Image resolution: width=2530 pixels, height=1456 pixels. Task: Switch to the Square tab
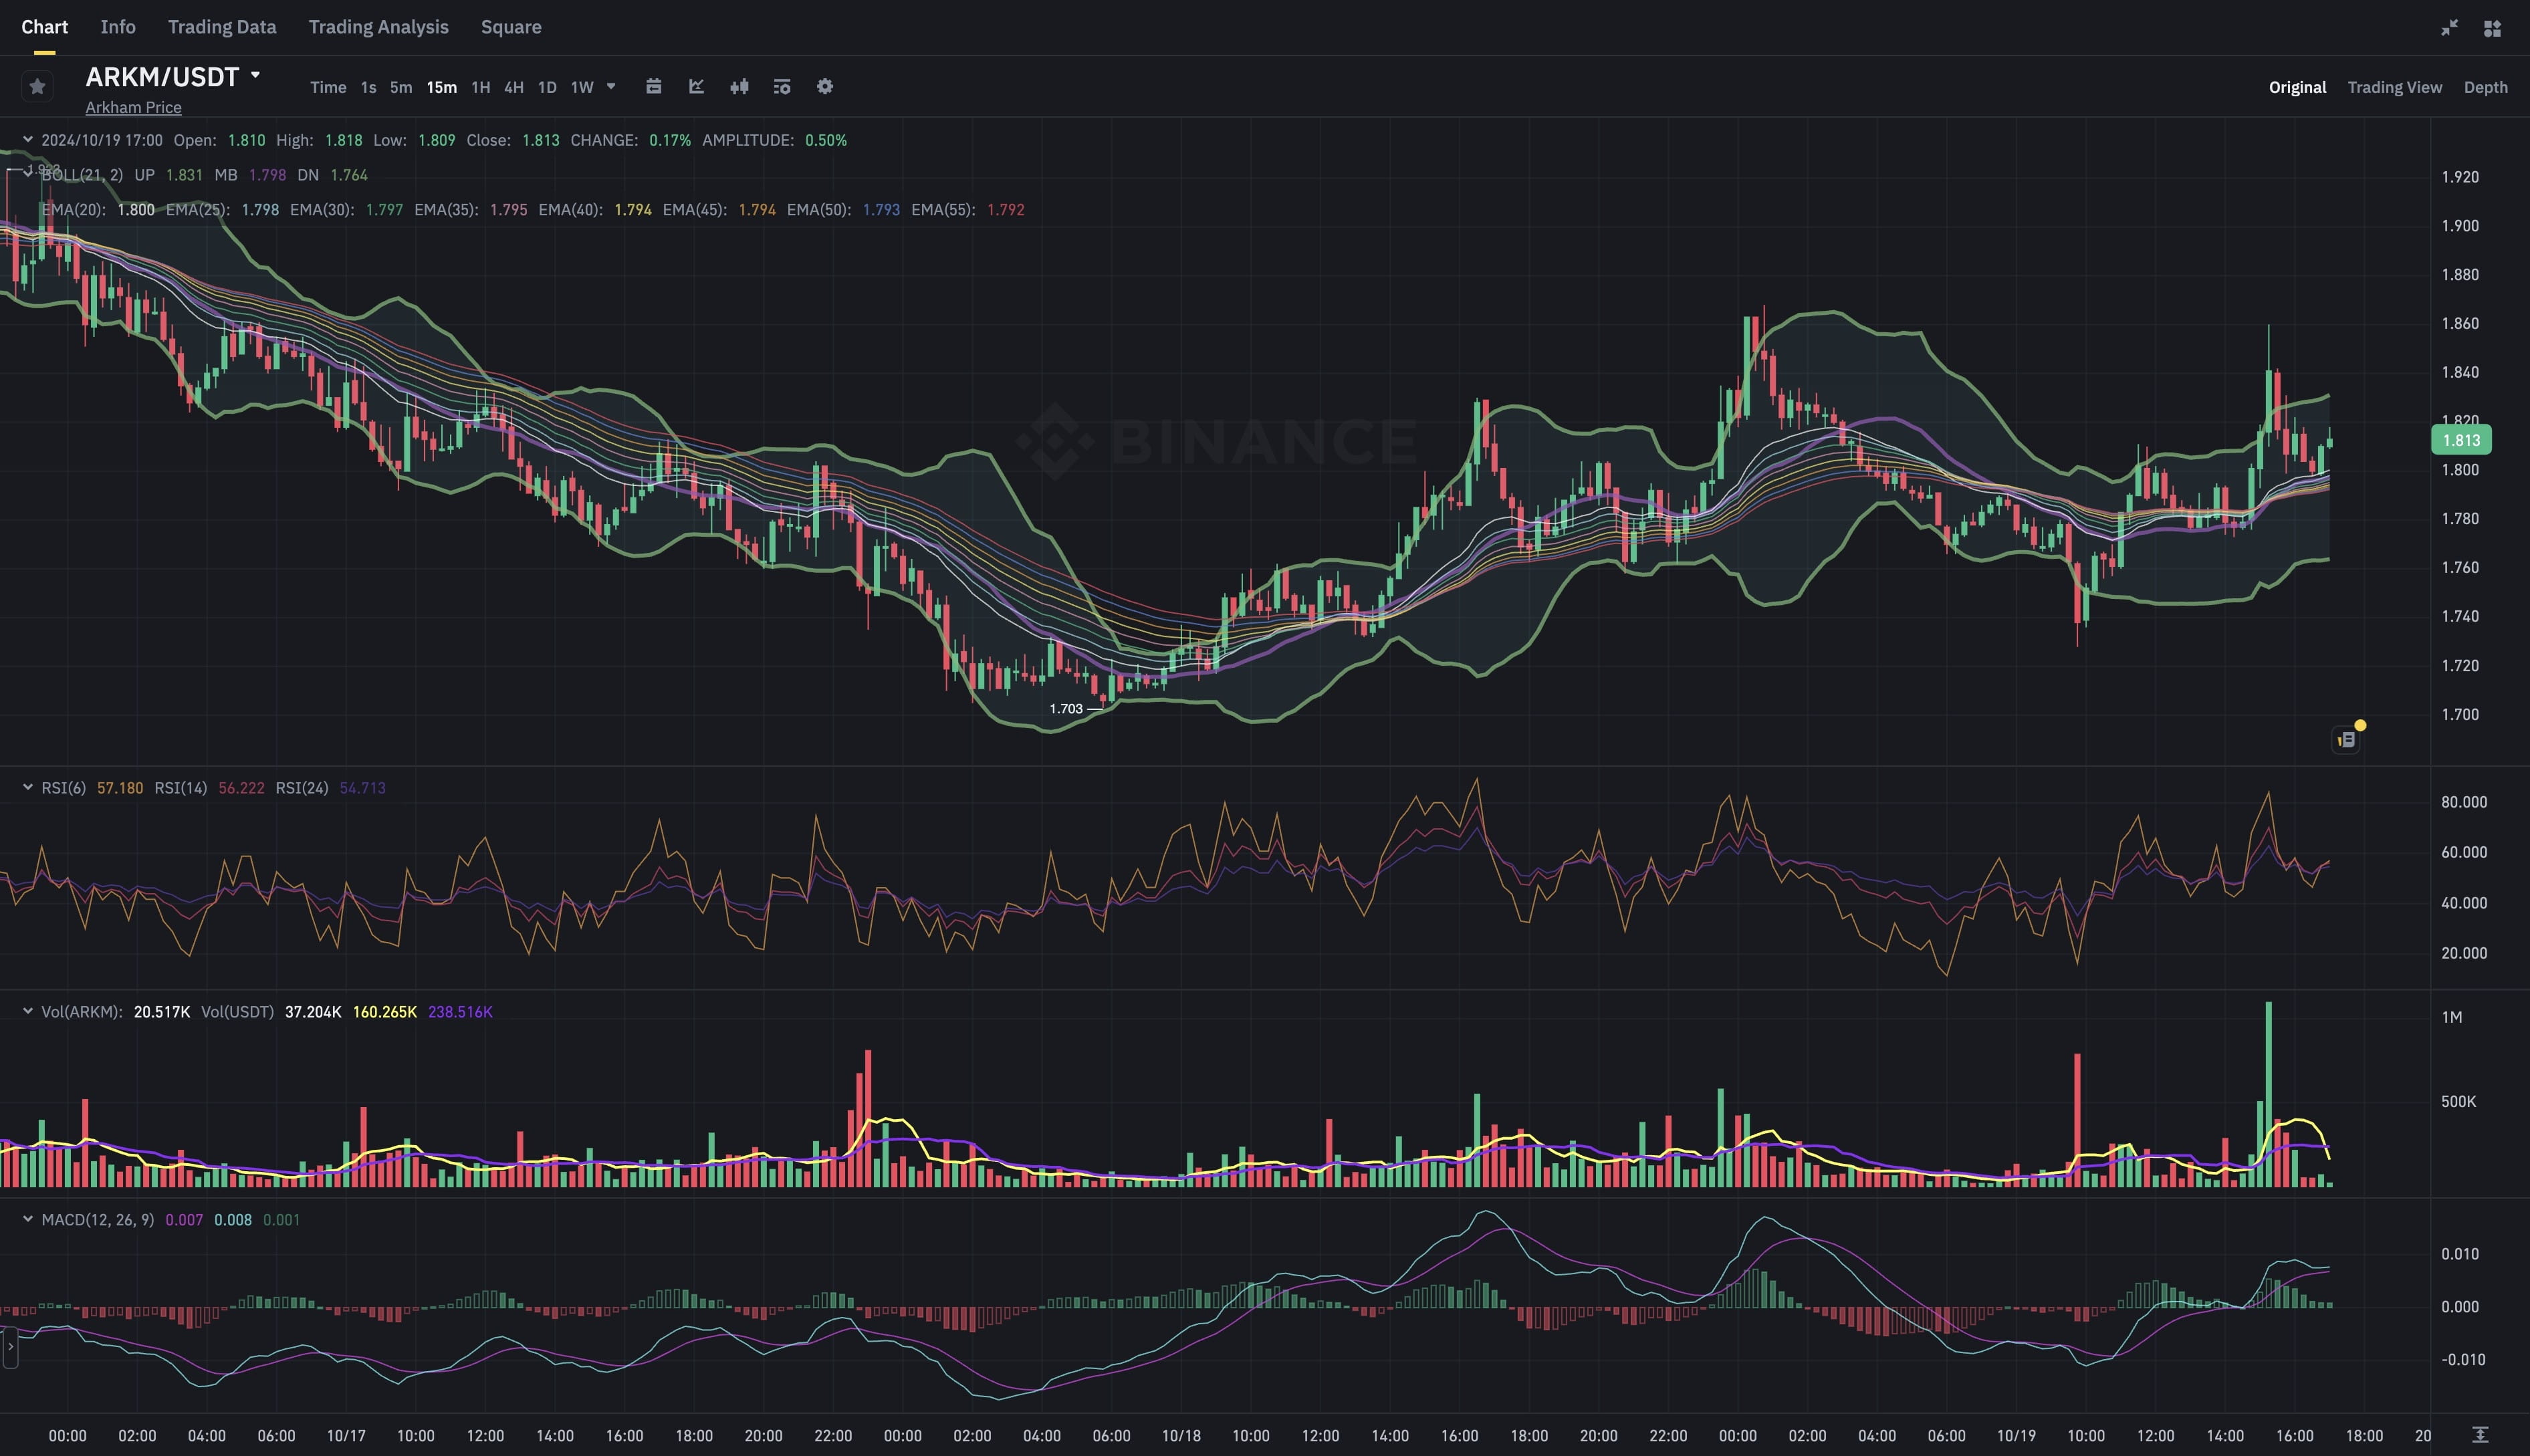click(511, 27)
